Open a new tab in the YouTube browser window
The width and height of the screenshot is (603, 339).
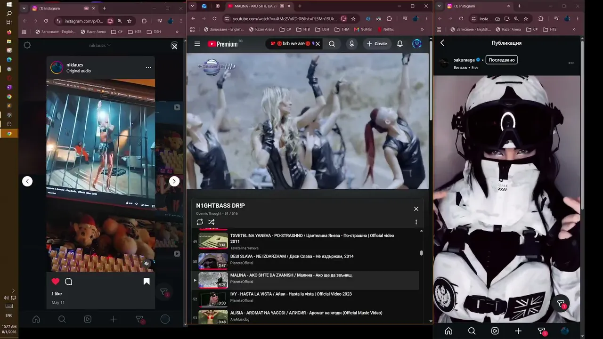300,6
